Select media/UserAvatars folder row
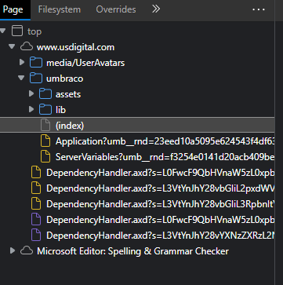Image resolution: width=283 pixels, height=285 pixels. click(x=85, y=63)
